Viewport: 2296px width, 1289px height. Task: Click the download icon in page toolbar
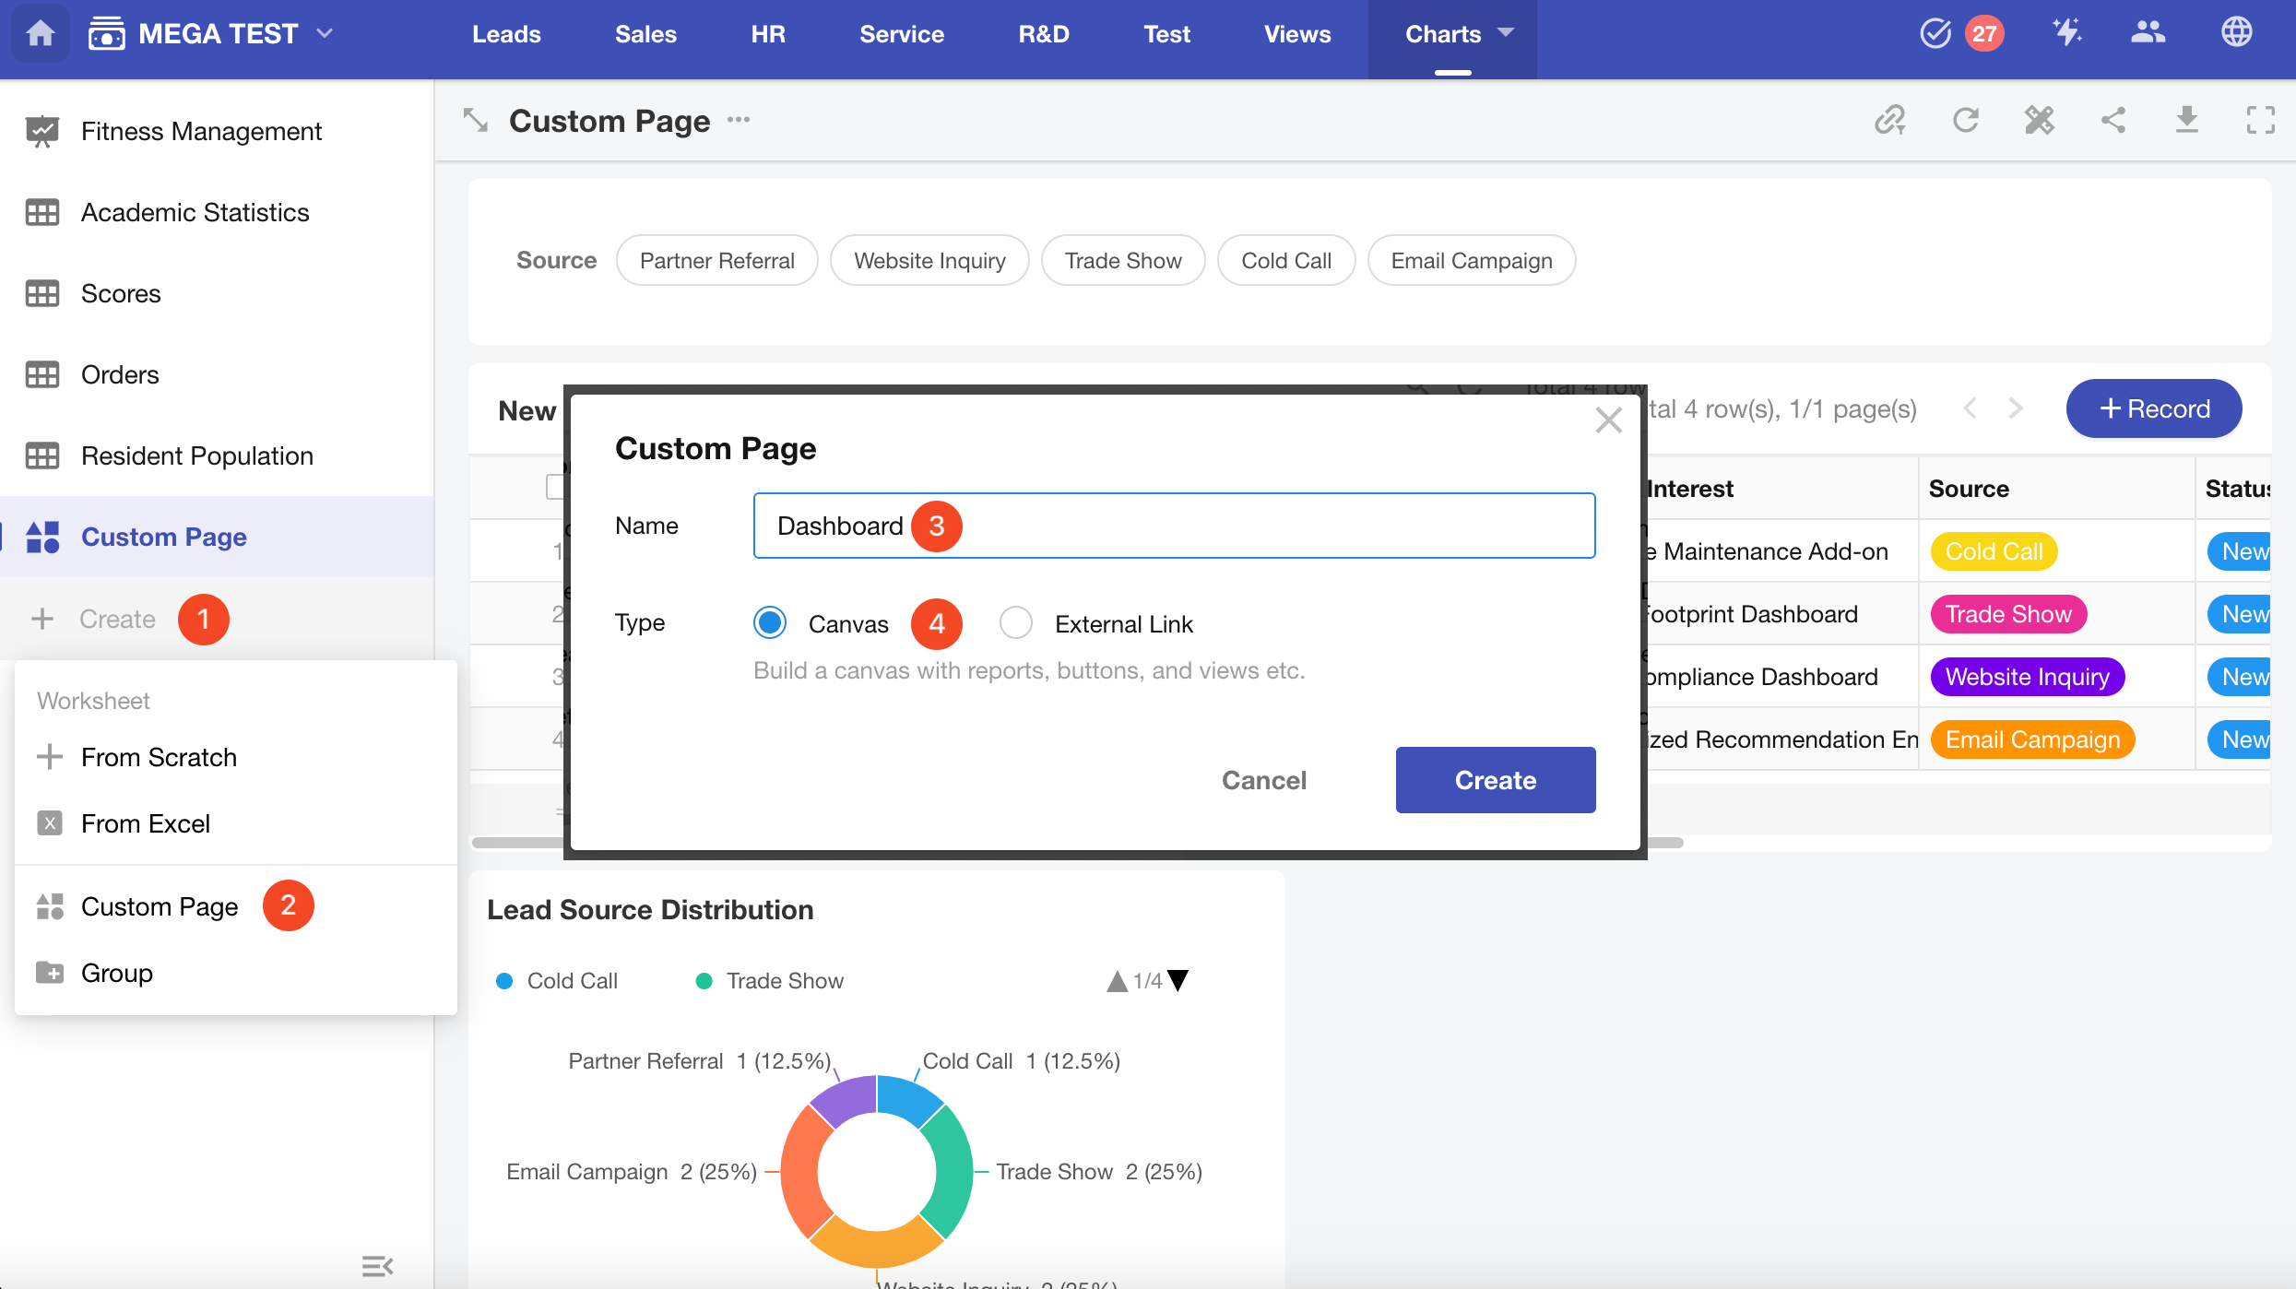point(2186,120)
